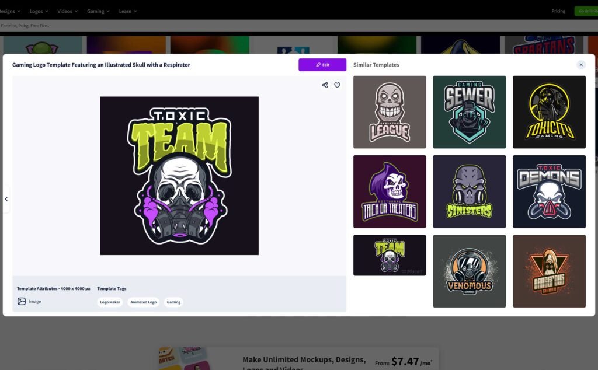Expand the Logos dropdown menu
598x370 pixels.
coord(39,11)
